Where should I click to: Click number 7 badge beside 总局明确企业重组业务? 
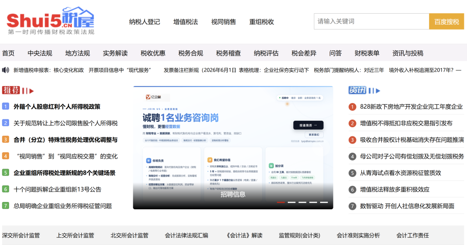pos(5,206)
